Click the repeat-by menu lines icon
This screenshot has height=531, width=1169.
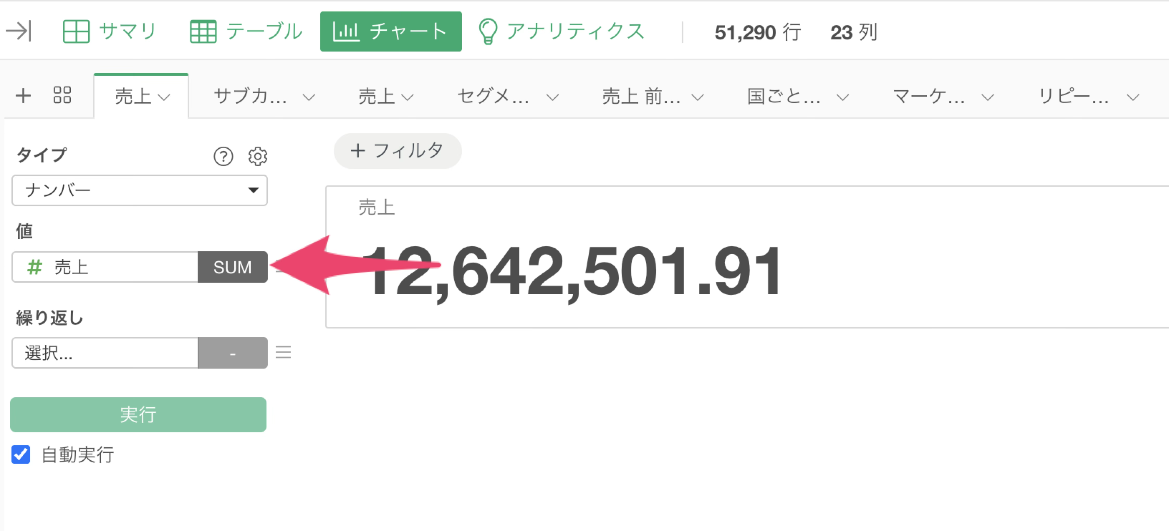(283, 352)
